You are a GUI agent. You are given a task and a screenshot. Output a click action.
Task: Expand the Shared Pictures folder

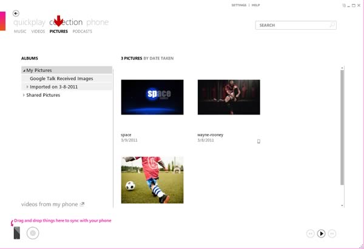tap(24, 95)
